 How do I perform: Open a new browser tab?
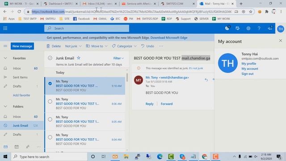(x=241, y=4)
